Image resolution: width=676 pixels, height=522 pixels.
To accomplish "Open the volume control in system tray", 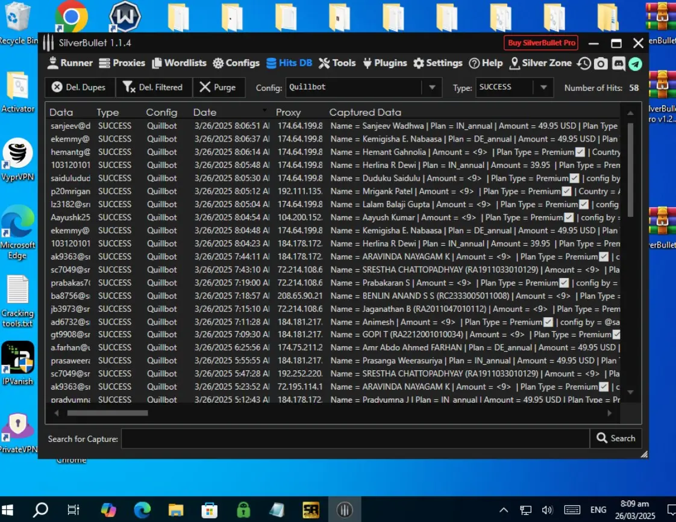I will click(x=546, y=511).
